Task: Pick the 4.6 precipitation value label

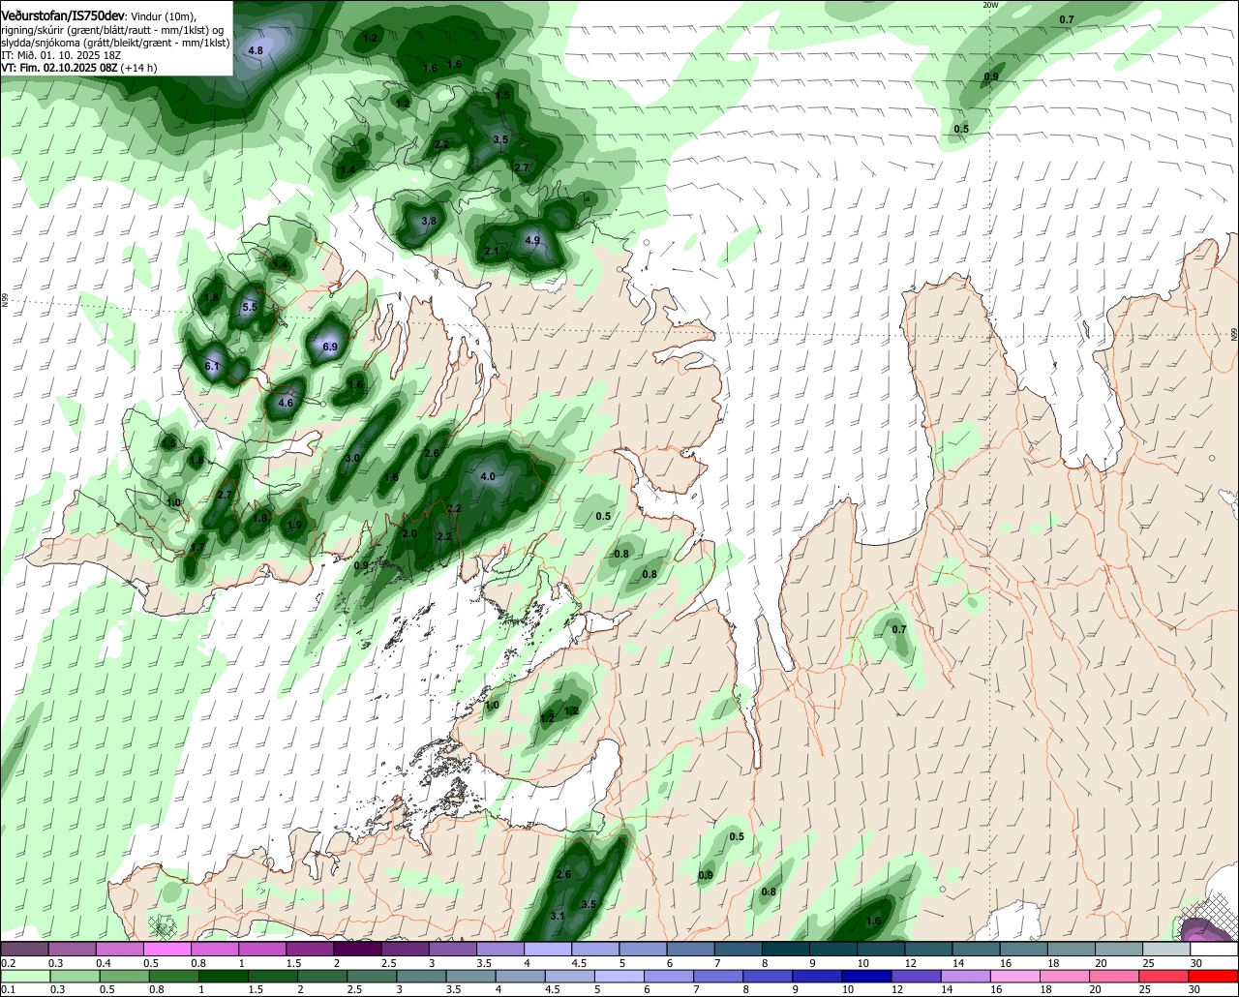Action: pyautogui.click(x=286, y=403)
